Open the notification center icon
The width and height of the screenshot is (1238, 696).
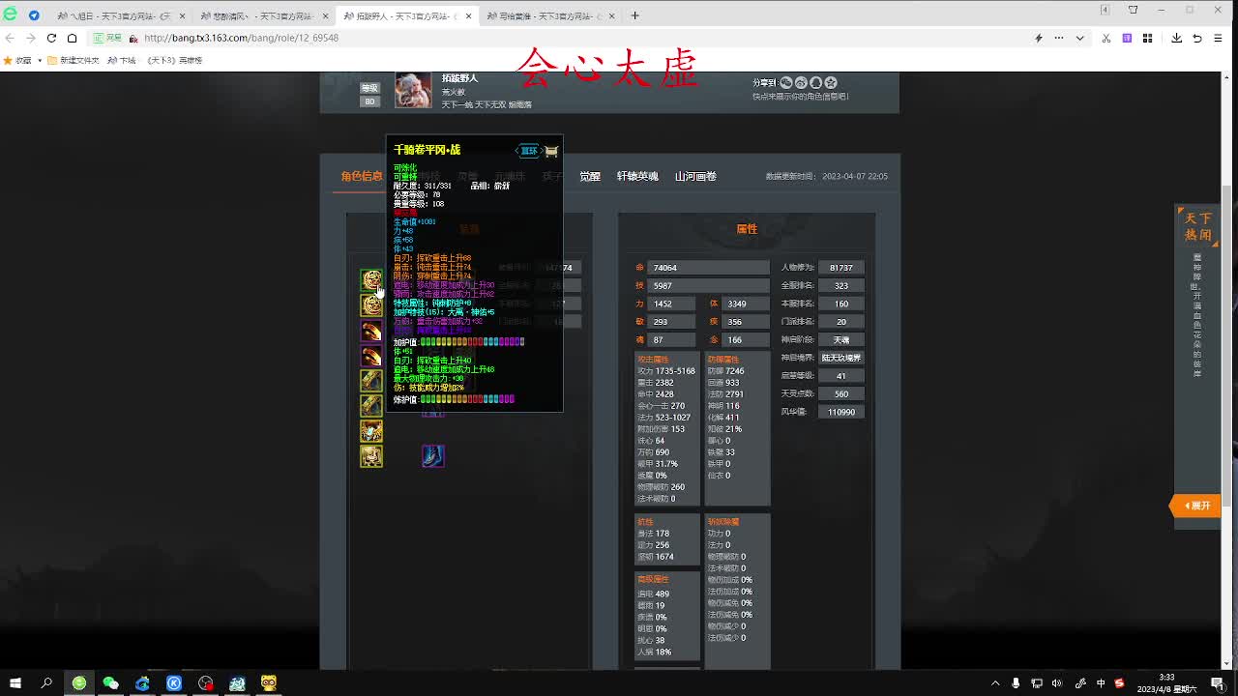coord(1217,683)
